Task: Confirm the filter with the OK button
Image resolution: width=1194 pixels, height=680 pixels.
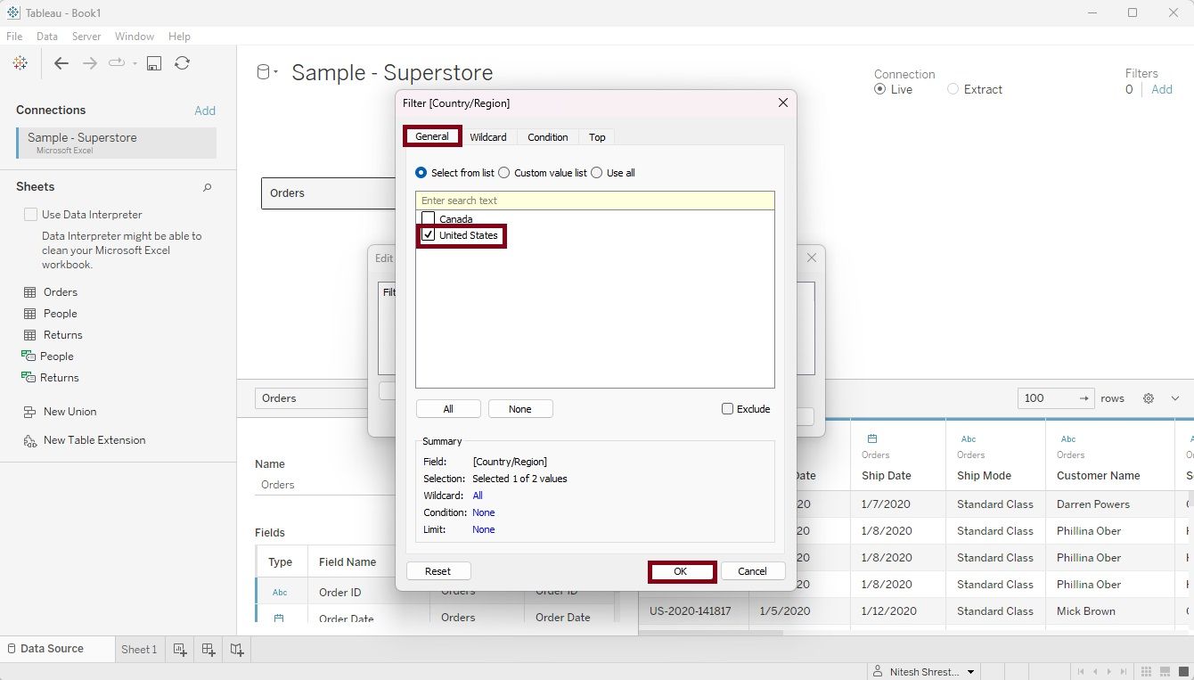Action: click(681, 571)
